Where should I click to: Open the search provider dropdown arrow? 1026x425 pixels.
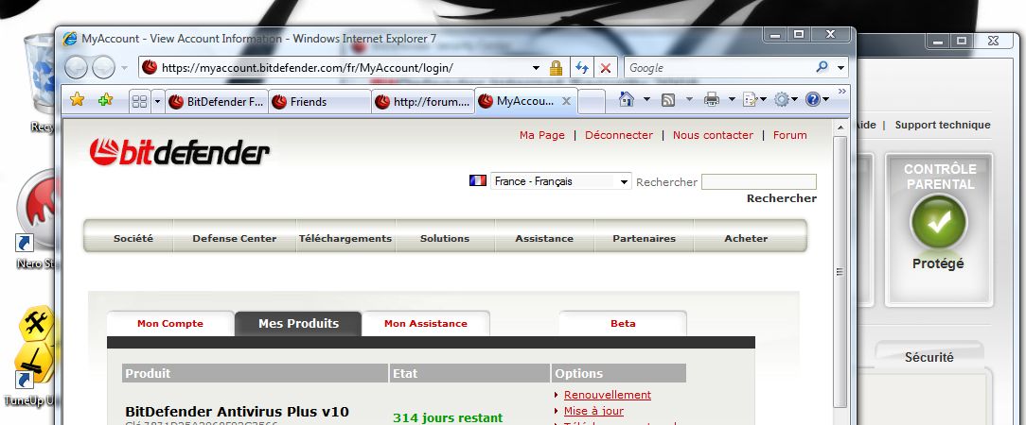point(840,68)
